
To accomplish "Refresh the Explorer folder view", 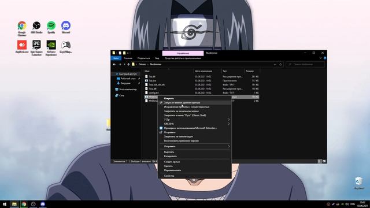I will point(280,64).
